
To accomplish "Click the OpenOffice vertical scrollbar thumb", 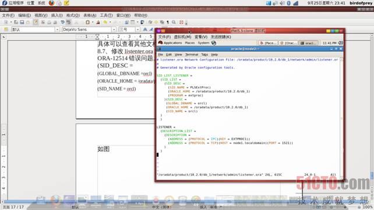I will pos(372,176).
